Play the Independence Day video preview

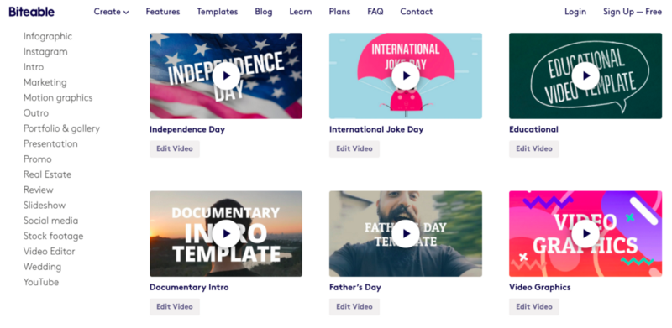[x=226, y=75]
